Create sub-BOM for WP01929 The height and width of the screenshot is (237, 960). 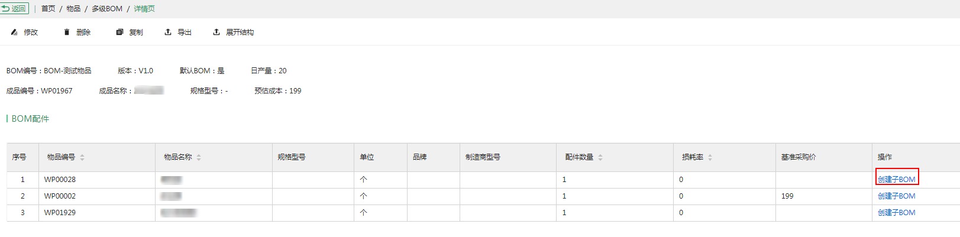pos(896,213)
